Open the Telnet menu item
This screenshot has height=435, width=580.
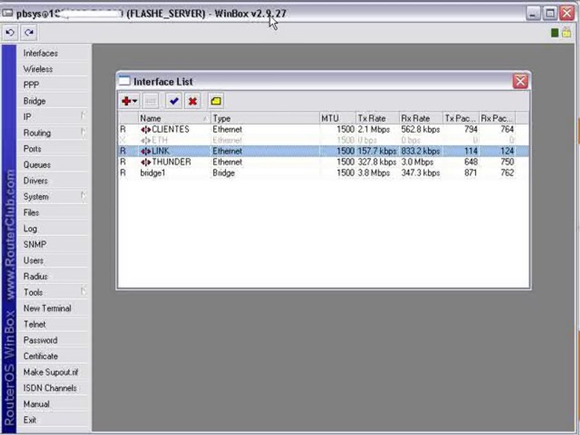tap(53, 324)
